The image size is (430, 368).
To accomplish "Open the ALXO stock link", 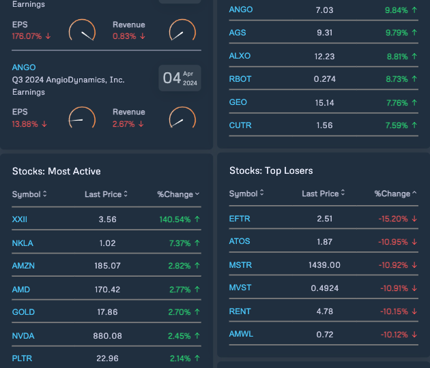I will (x=240, y=56).
